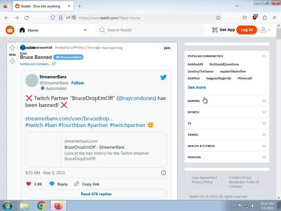This screenshot has width=281, height=211.
Task: Open the Firefox hamburger menu
Action: pyautogui.click(x=274, y=18)
